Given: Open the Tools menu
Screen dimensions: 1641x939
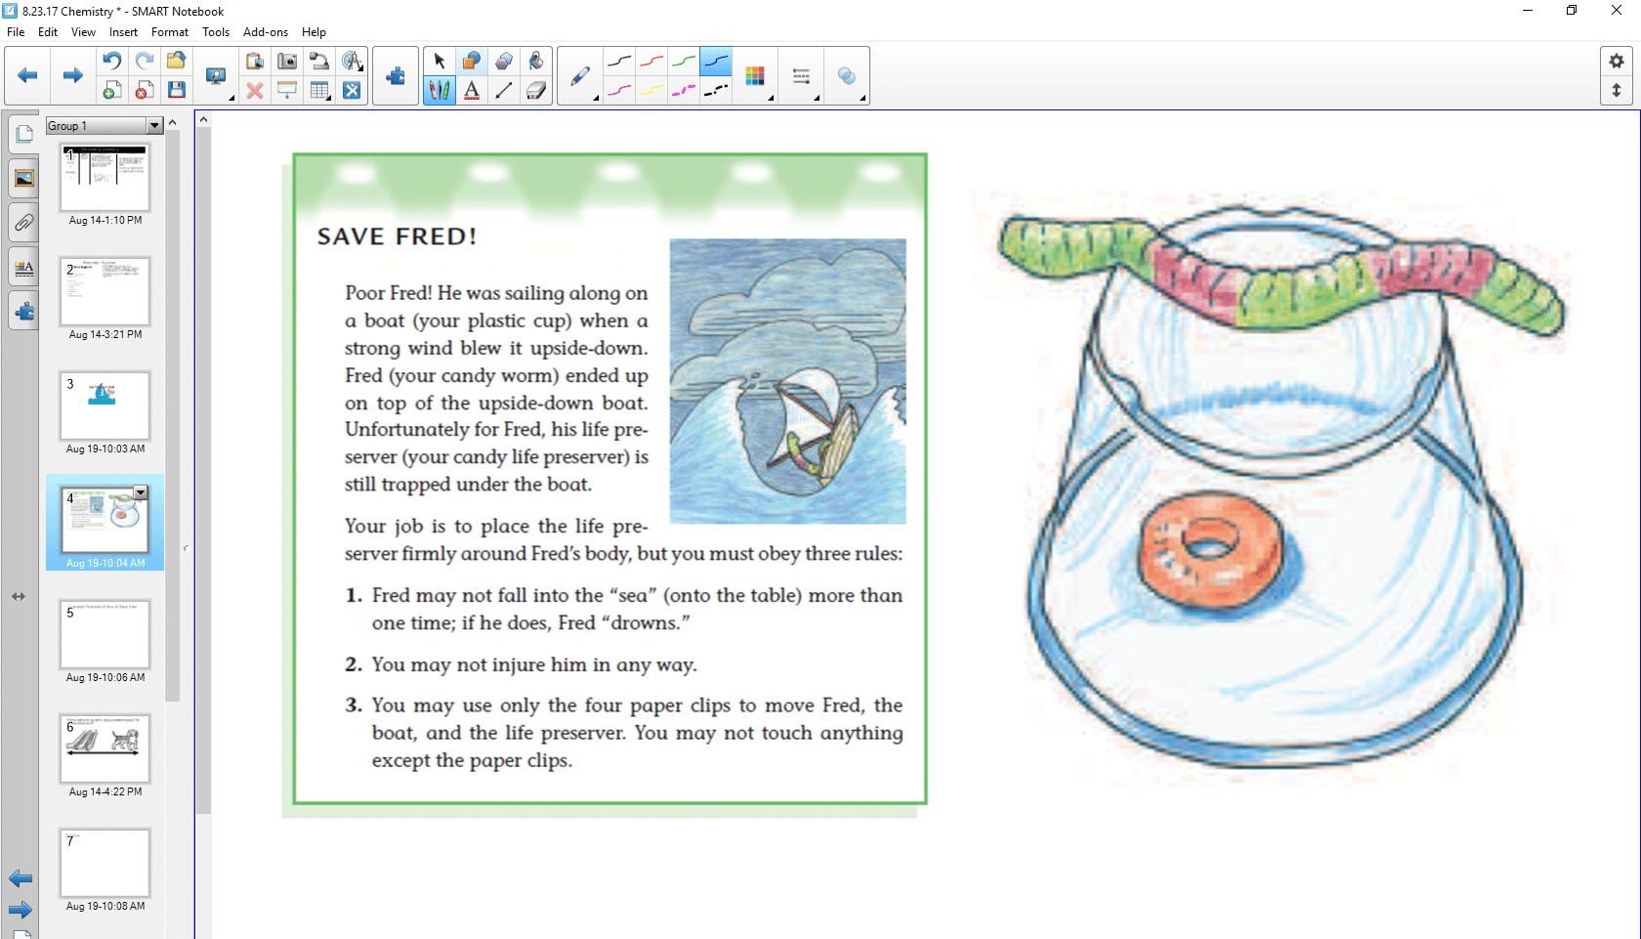Looking at the screenshot, I should 215,32.
